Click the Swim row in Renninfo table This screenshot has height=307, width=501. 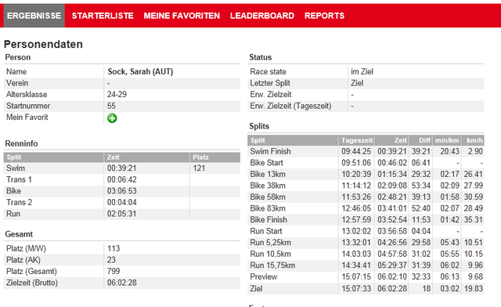coord(122,168)
